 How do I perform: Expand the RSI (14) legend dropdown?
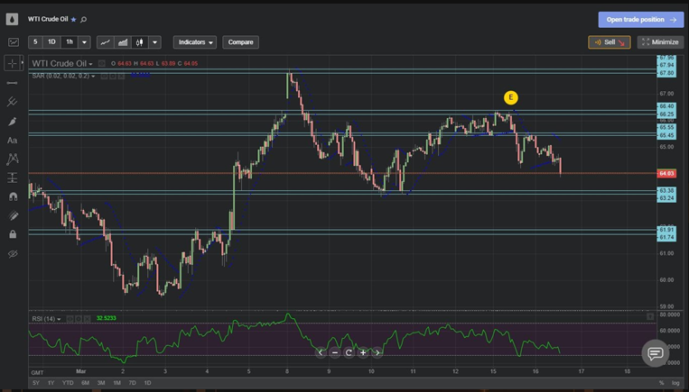tap(59, 319)
